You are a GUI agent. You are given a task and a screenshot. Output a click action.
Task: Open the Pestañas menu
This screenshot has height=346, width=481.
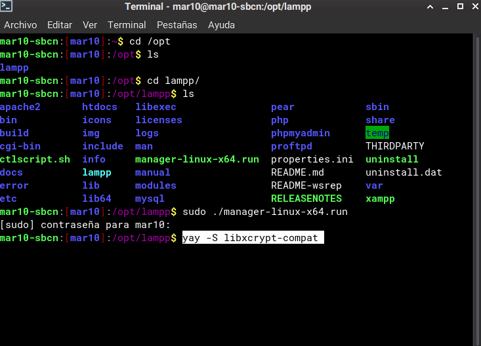177,25
